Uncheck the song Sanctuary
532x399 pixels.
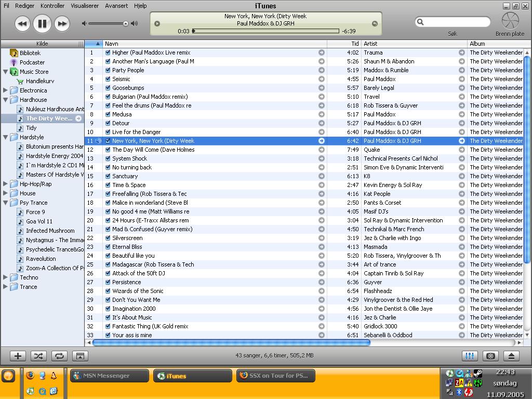tap(108, 176)
